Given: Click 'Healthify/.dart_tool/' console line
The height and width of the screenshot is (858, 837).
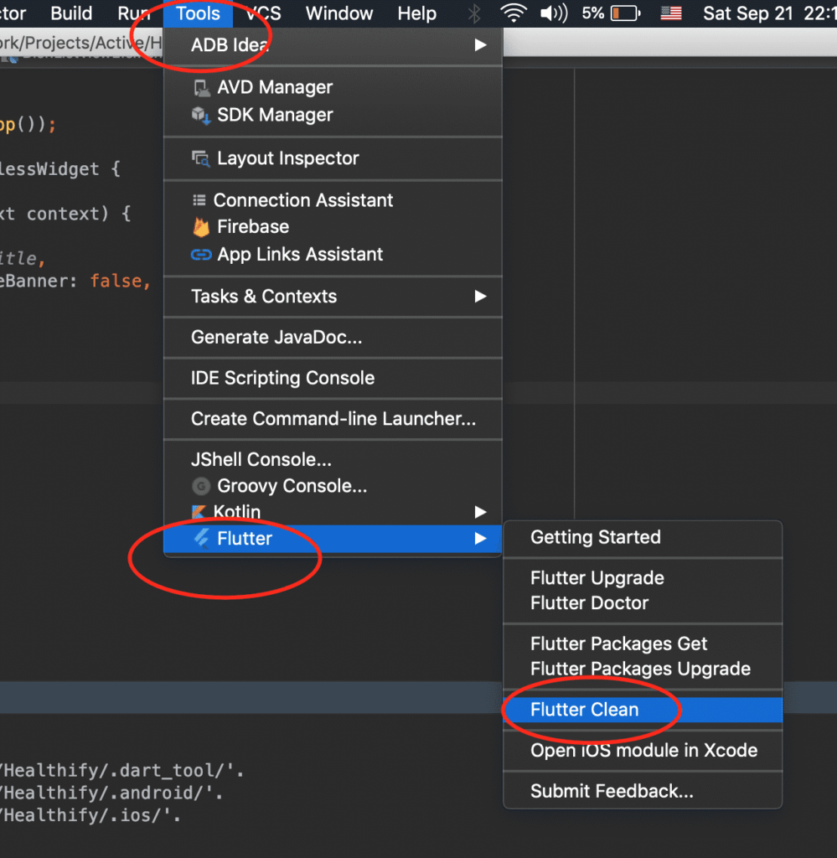Looking at the screenshot, I should [121, 771].
